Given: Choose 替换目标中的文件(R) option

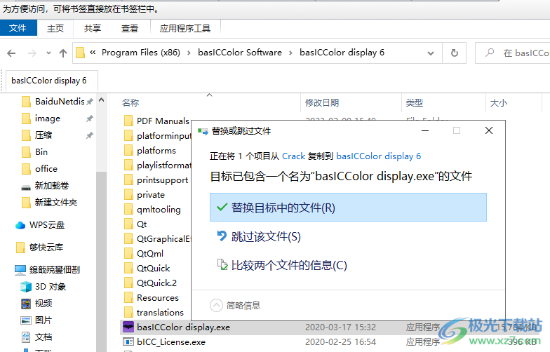Looking at the screenshot, I should tap(348, 208).
